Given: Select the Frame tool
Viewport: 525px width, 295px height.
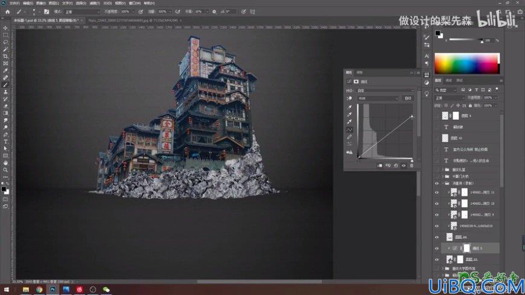Looking at the screenshot, I should coord(5,63).
